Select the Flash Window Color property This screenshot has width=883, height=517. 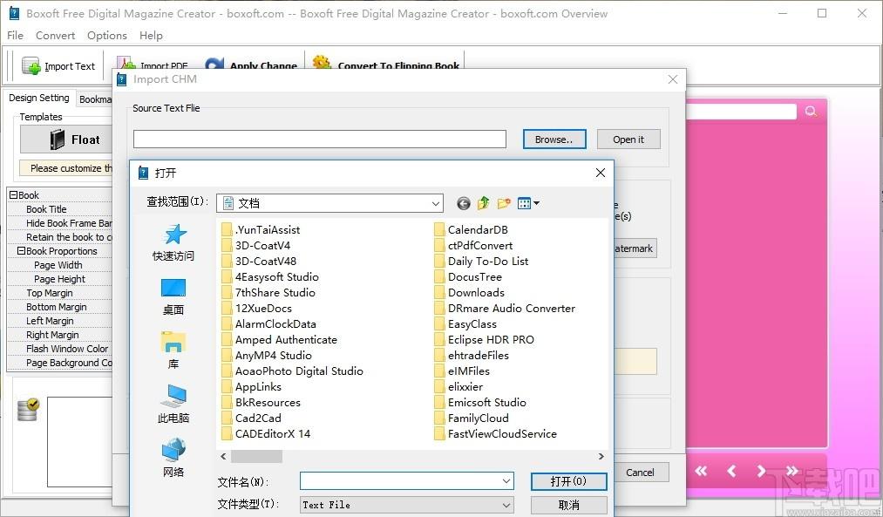[59, 349]
